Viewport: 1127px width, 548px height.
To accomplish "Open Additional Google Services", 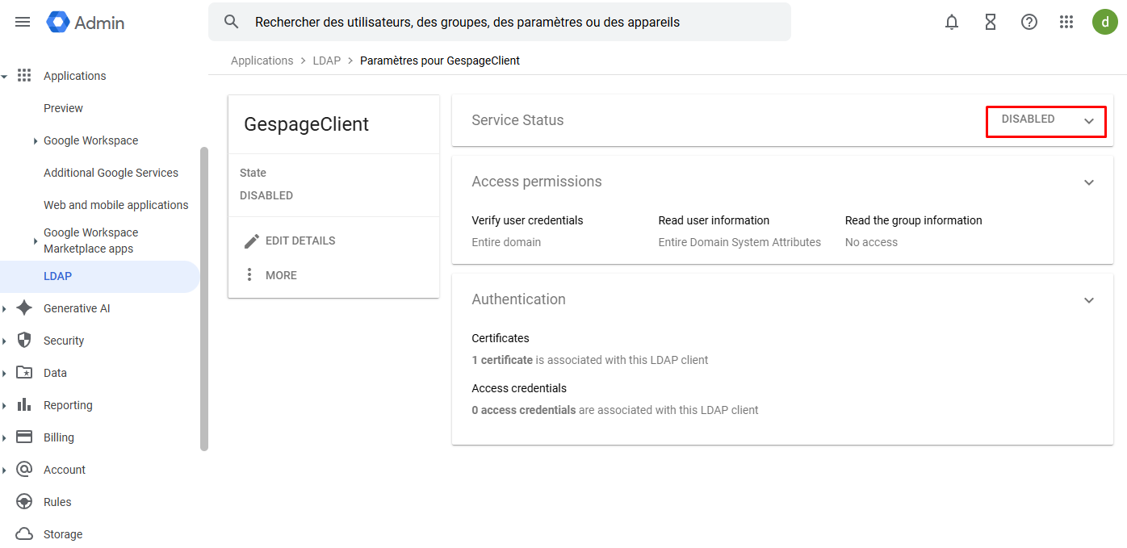I will click(111, 173).
